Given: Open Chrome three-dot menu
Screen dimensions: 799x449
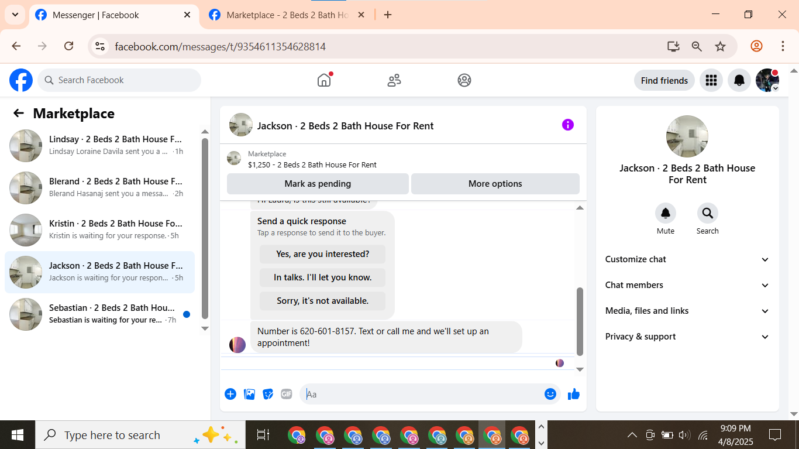Looking at the screenshot, I should click(783, 46).
